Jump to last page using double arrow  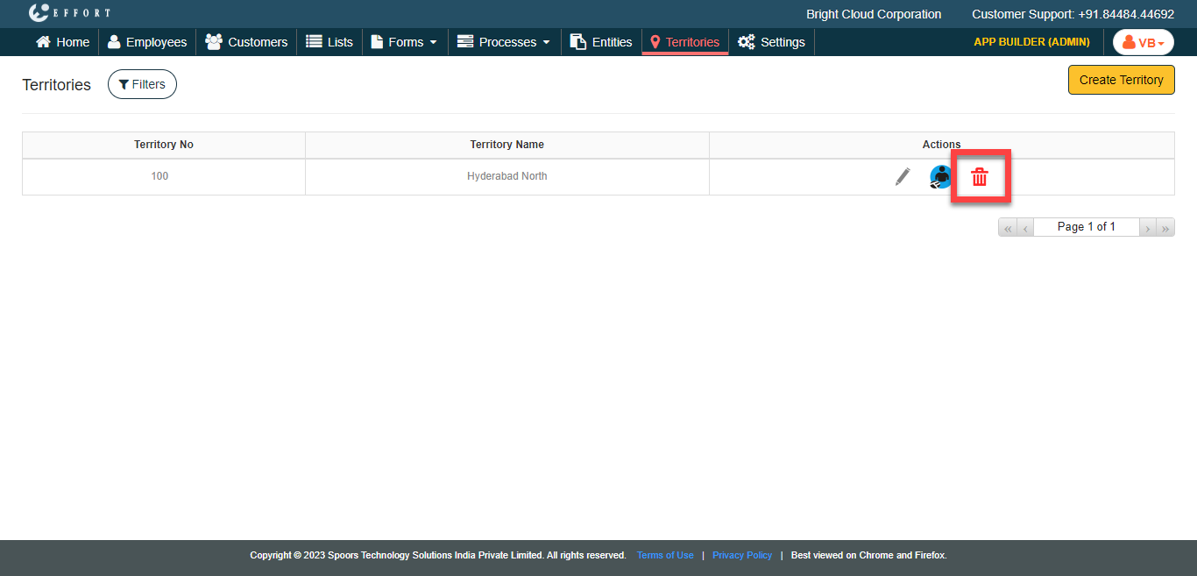(1165, 228)
